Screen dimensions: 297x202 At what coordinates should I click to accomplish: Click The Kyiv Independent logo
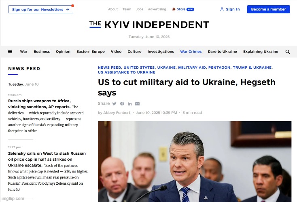[x=149, y=25]
